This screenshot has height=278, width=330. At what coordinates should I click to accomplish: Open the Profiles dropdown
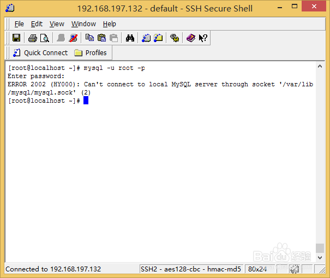click(91, 52)
